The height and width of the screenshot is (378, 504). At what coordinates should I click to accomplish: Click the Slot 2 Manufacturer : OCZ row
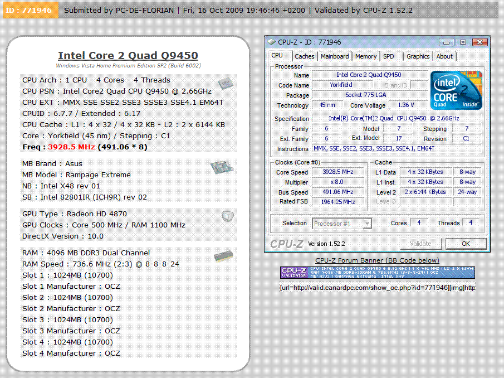click(71, 309)
